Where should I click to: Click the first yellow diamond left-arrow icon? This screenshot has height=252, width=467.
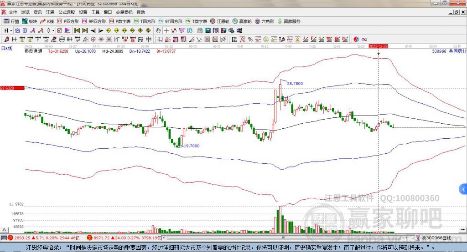point(109,30)
